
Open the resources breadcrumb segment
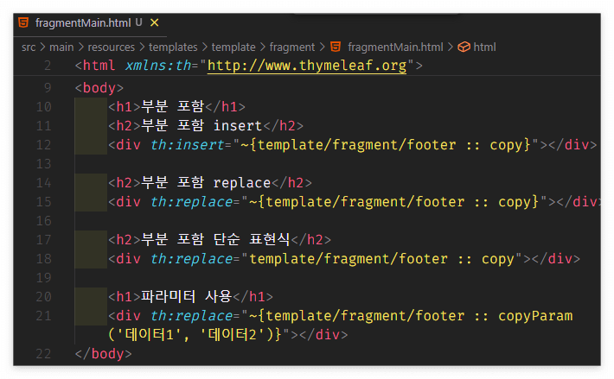(112, 47)
